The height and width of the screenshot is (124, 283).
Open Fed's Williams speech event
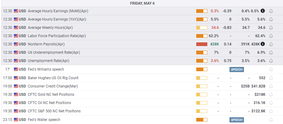pos(46,69)
